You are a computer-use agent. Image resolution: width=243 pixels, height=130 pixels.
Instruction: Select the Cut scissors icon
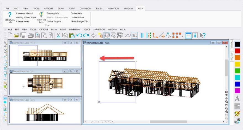58,35
